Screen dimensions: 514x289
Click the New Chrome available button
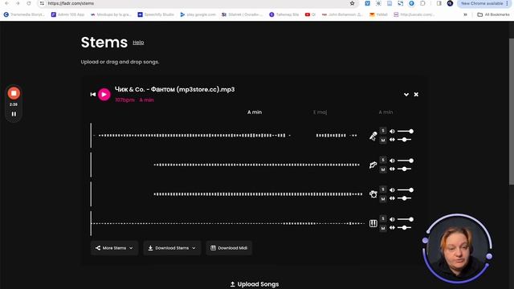pyautogui.click(x=483, y=3)
